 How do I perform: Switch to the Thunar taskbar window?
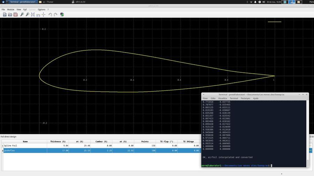(x=49, y=2)
